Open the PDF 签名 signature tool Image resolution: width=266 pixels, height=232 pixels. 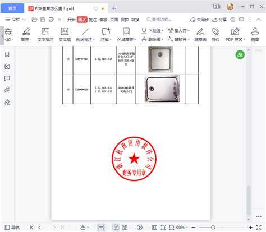point(235,35)
